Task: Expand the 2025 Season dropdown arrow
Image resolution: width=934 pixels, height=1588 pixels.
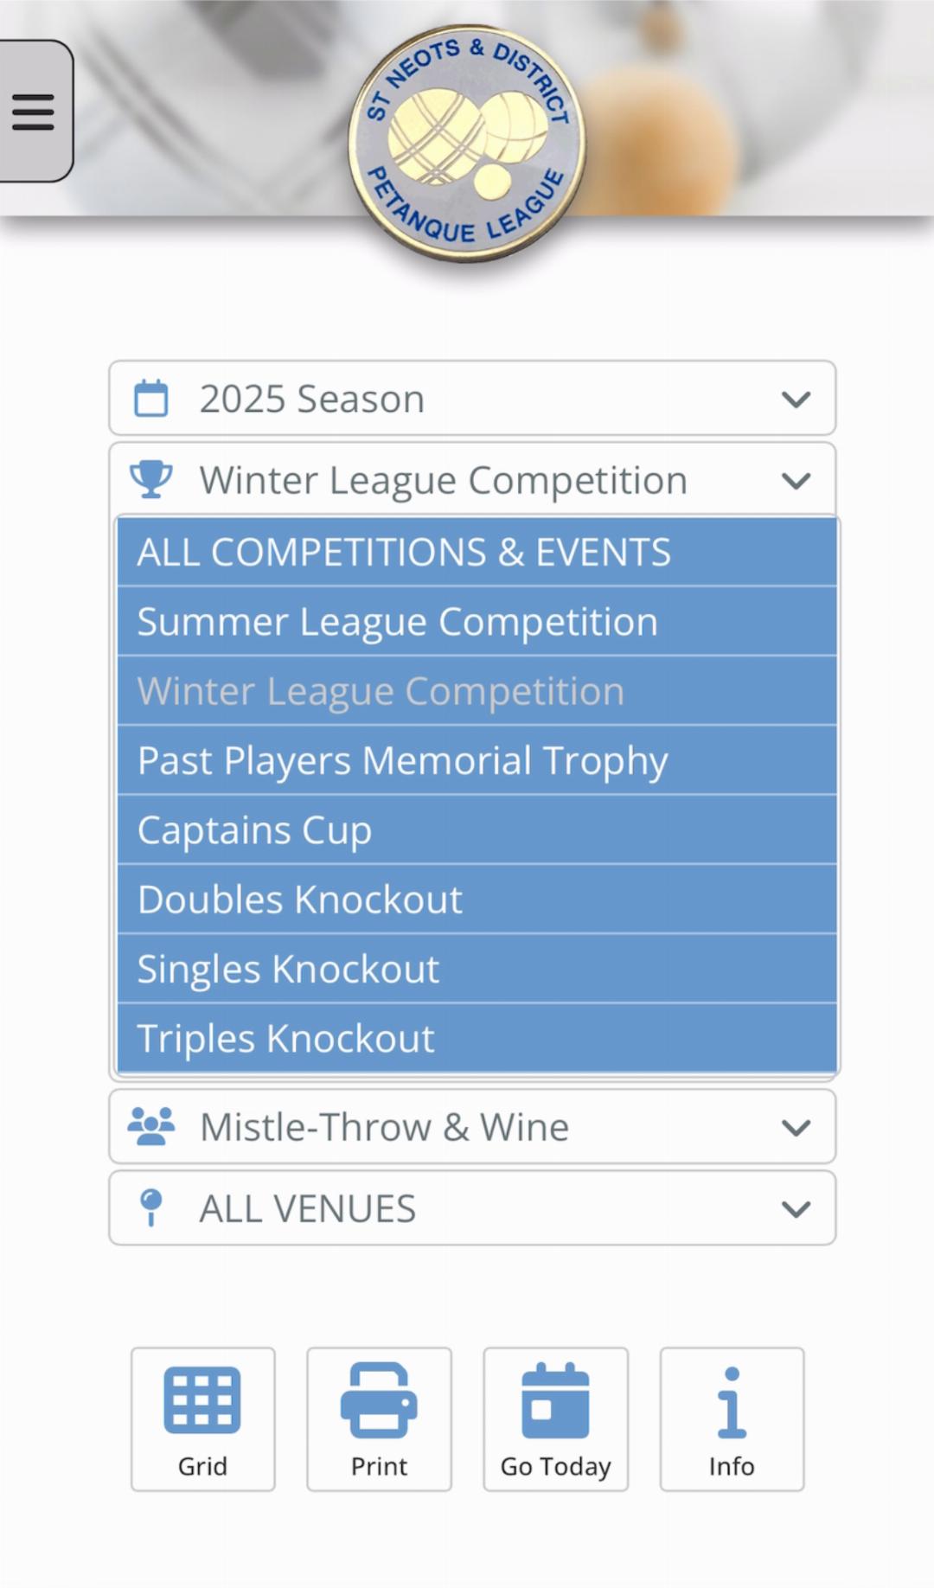Action: (x=796, y=400)
